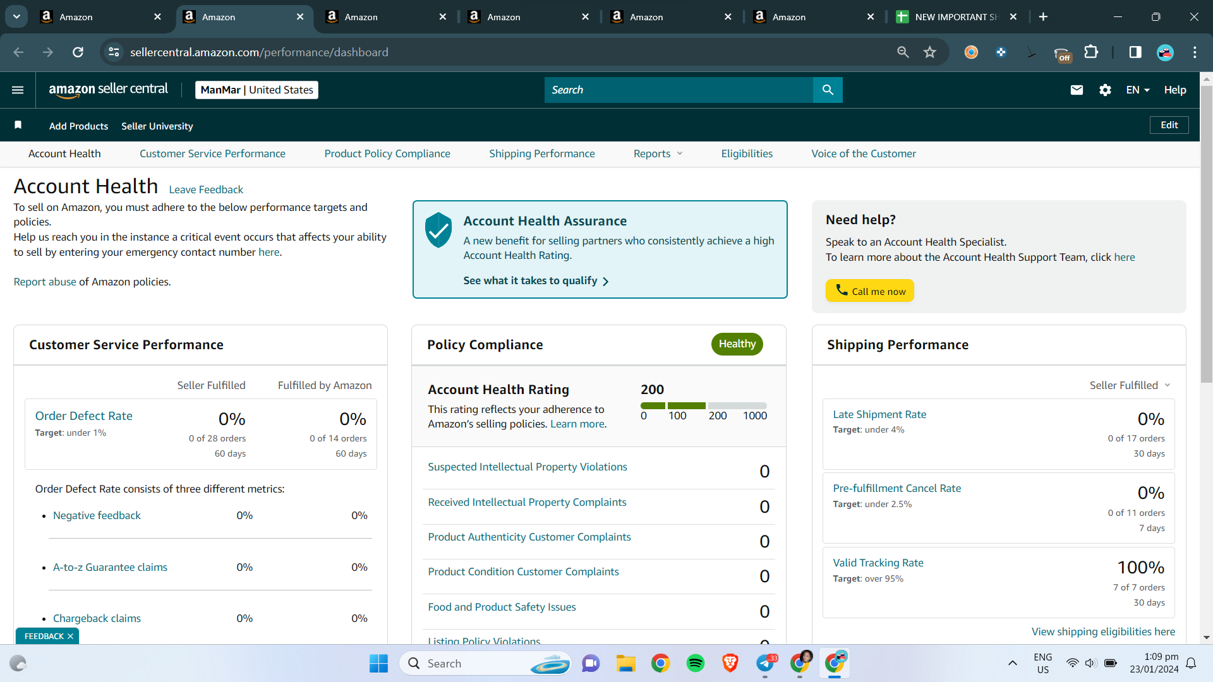Click the ManMar United States account switcher
The width and height of the screenshot is (1213, 682).
(x=256, y=90)
